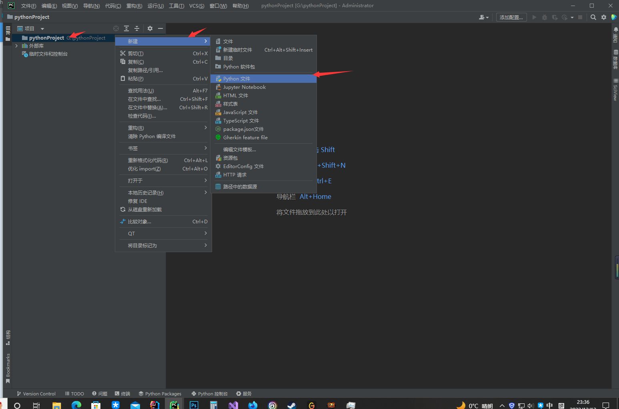The width and height of the screenshot is (619, 409).
Task: Open the 项目 view dropdown
Action: 42,29
